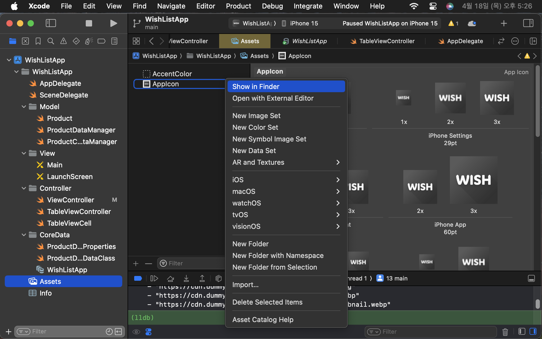Switch to the TableViewController tab

pyautogui.click(x=382, y=41)
